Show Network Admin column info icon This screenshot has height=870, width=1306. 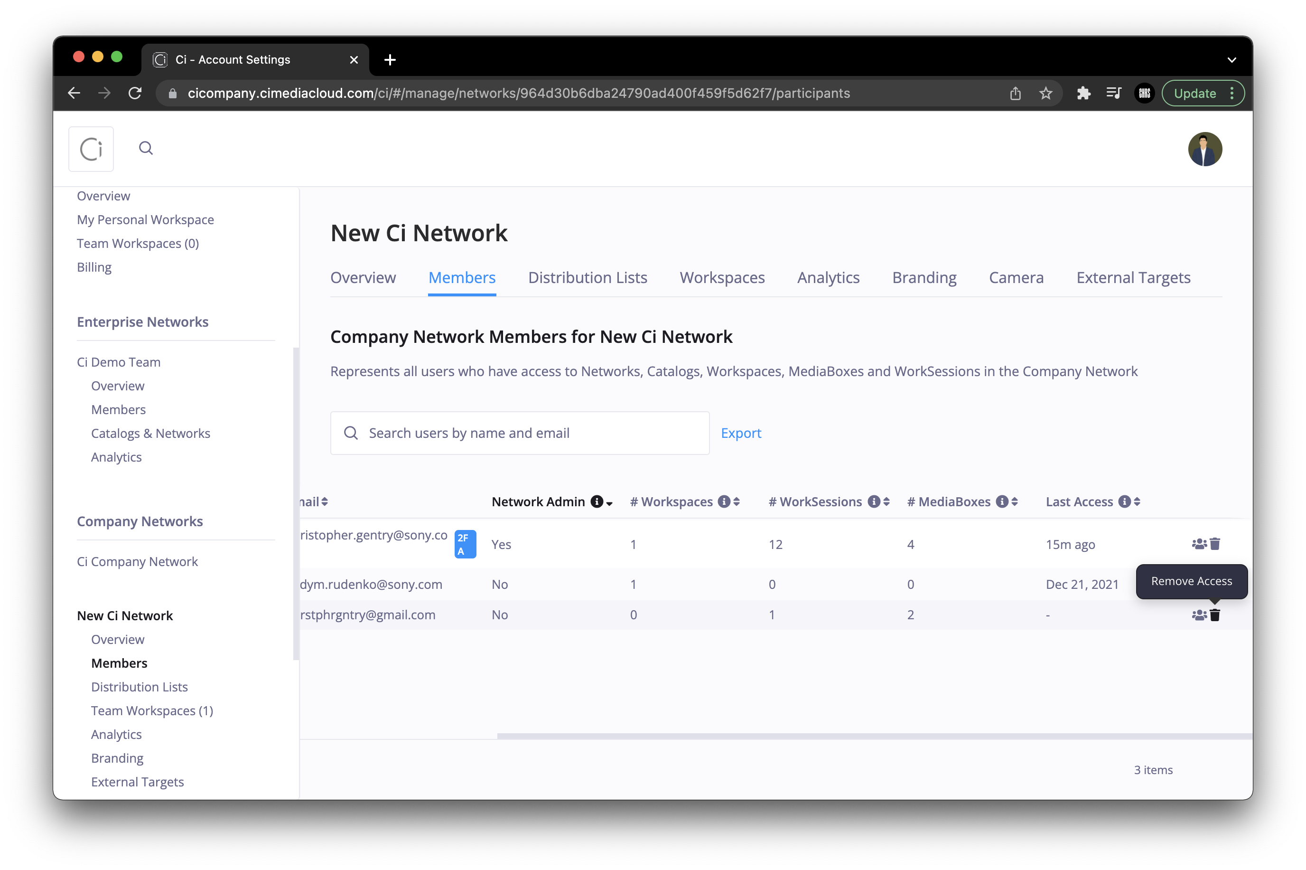pos(597,501)
